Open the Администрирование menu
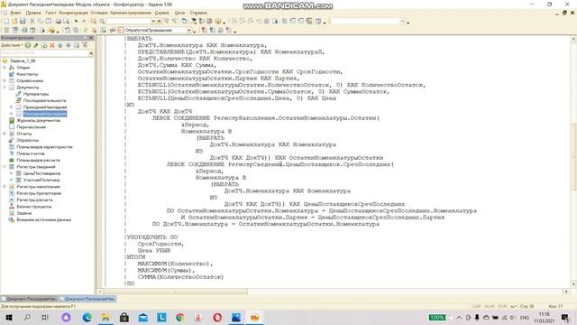Screen dimensions: 577x325 130,13
